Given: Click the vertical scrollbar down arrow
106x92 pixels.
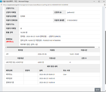Looking at the screenshot, I should tap(105, 91).
